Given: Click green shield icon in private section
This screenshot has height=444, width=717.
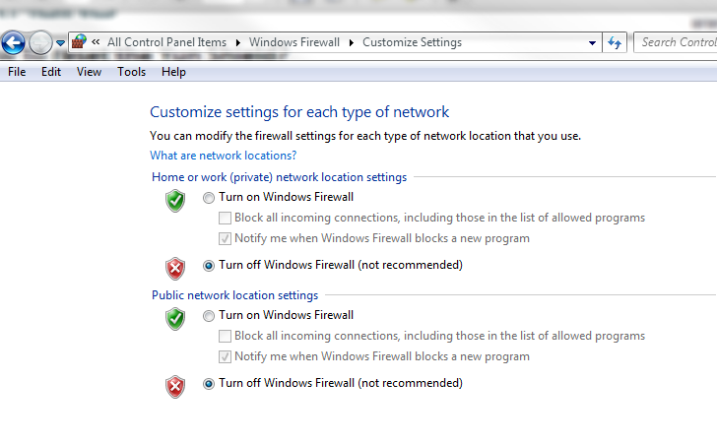Looking at the screenshot, I should click(x=175, y=201).
